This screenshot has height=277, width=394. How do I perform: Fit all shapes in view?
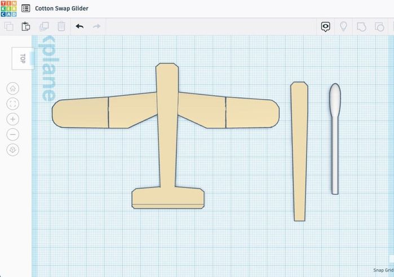pyautogui.click(x=13, y=104)
